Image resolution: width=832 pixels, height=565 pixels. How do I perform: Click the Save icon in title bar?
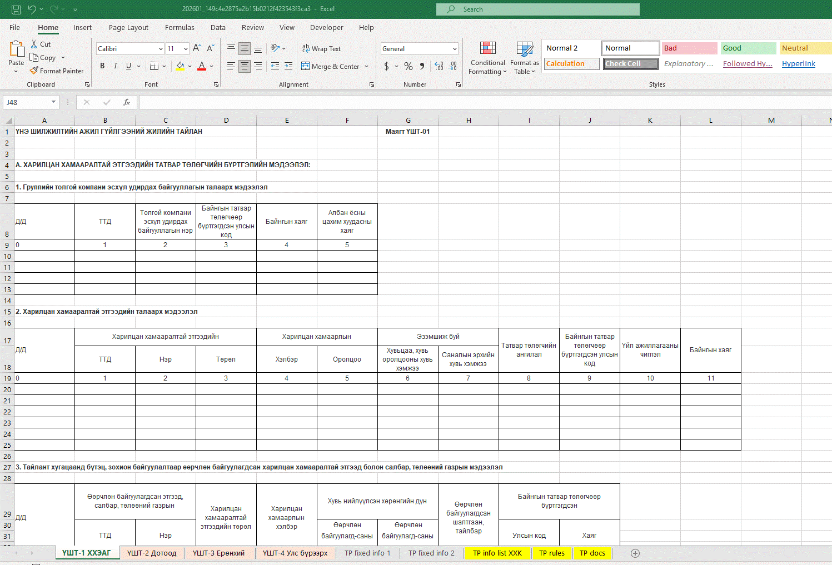pyautogui.click(x=16, y=9)
